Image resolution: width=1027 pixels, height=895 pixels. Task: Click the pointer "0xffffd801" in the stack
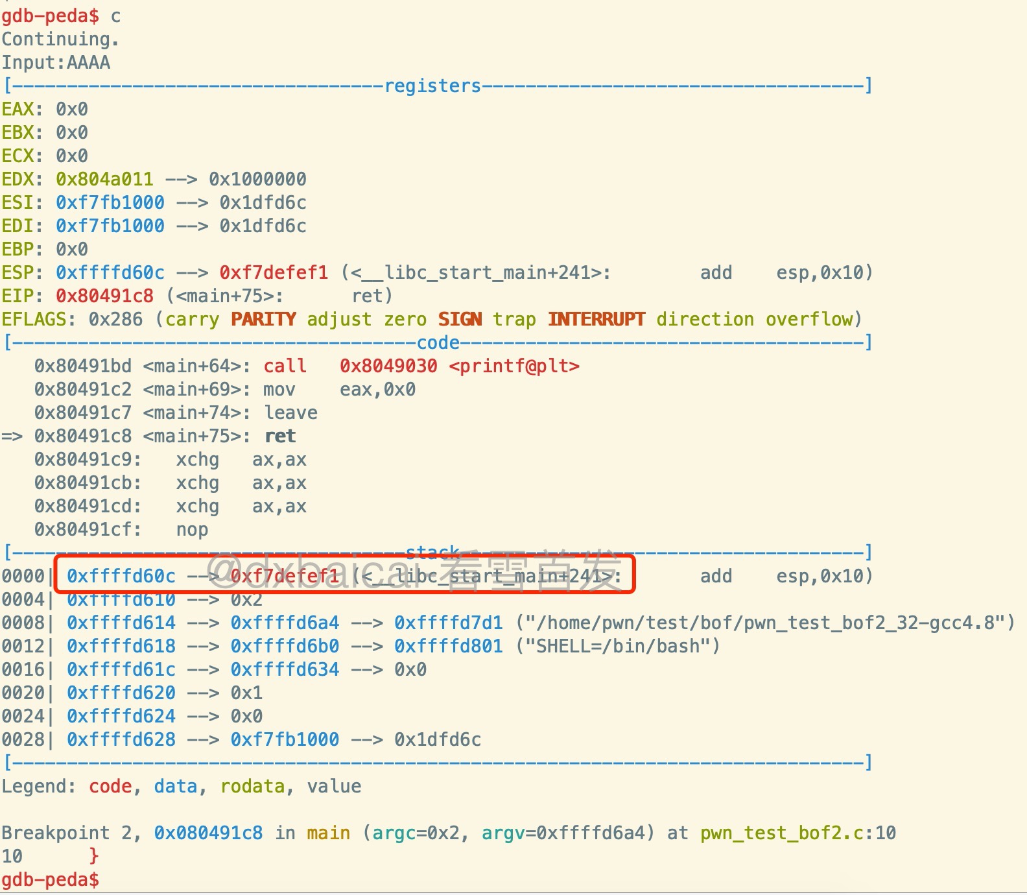click(x=449, y=647)
